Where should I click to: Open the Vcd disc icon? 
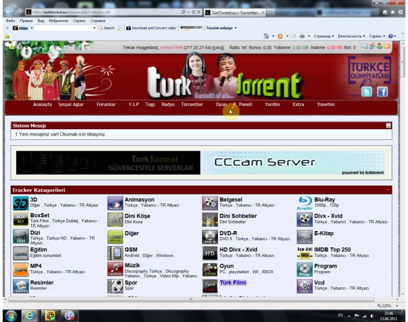[305, 286]
